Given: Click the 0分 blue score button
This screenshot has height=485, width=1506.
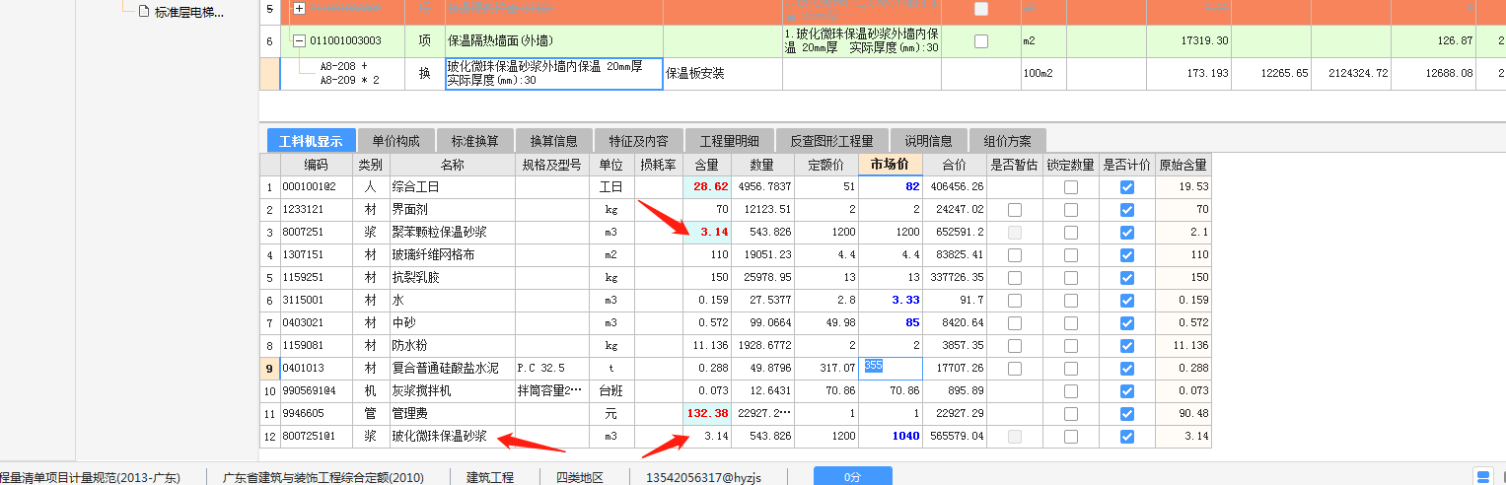Looking at the screenshot, I should pos(852,477).
